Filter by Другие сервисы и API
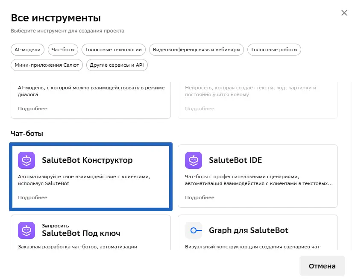The width and height of the screenshot is (352, 280). click(x=117, y=65)
